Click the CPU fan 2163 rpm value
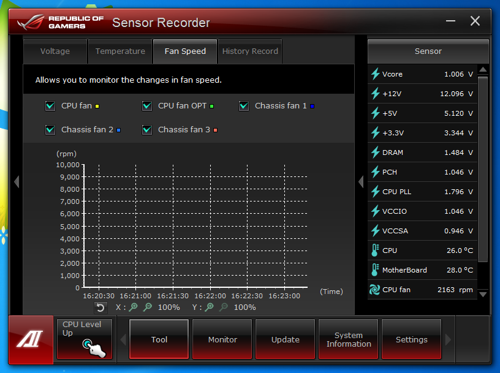500x373 pixels. point(455,290)
